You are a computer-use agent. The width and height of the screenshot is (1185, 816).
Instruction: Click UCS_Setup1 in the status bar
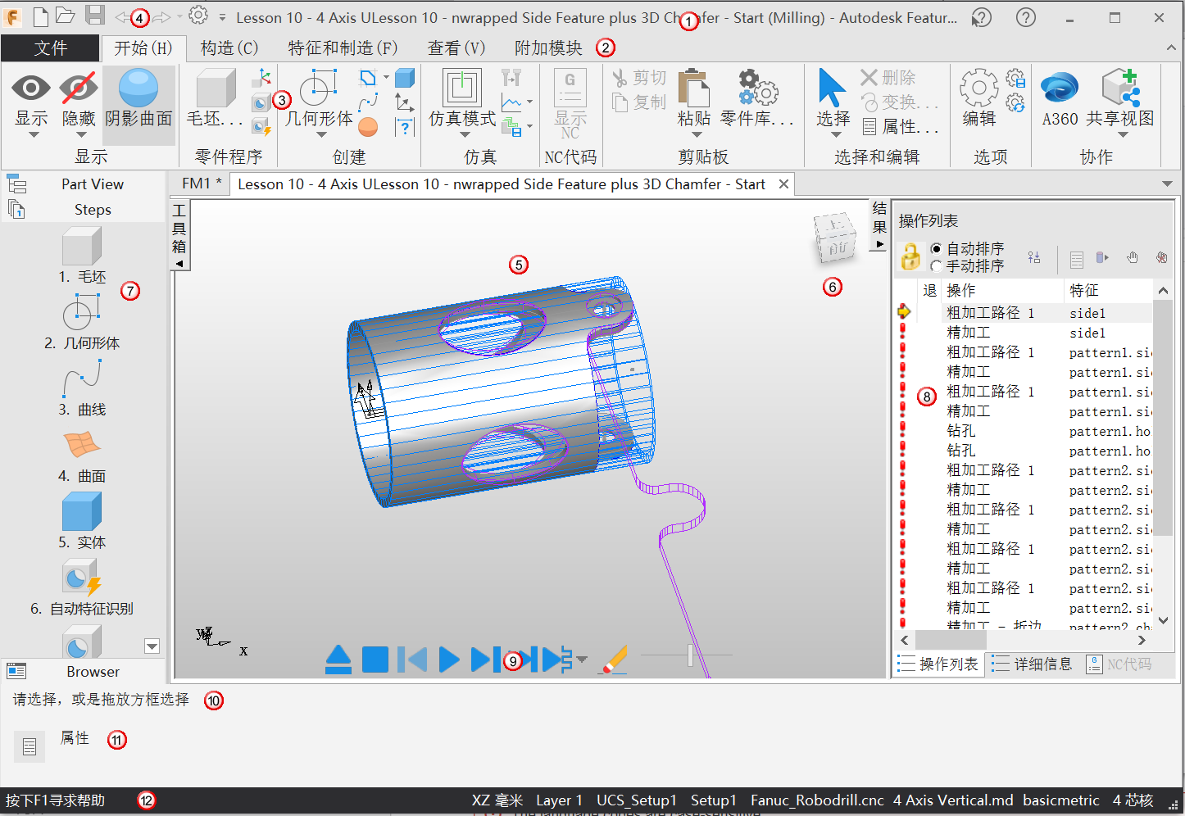click(637, 800)
